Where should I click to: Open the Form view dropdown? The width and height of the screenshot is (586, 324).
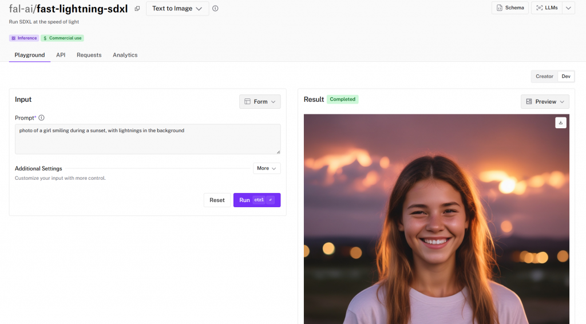260,102
